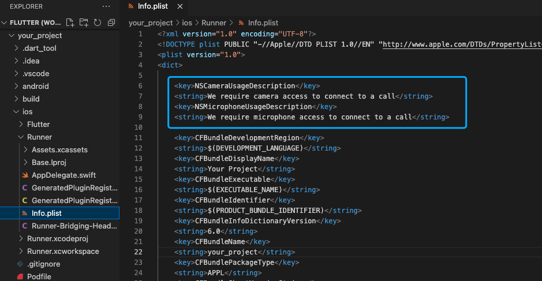Click the ios breadcrumb segment
The image size is (542, 281).
tap(187, 23)
